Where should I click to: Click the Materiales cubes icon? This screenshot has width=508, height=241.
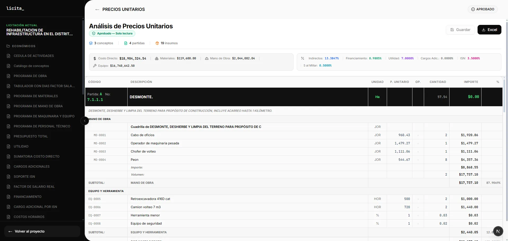[157, 59]
